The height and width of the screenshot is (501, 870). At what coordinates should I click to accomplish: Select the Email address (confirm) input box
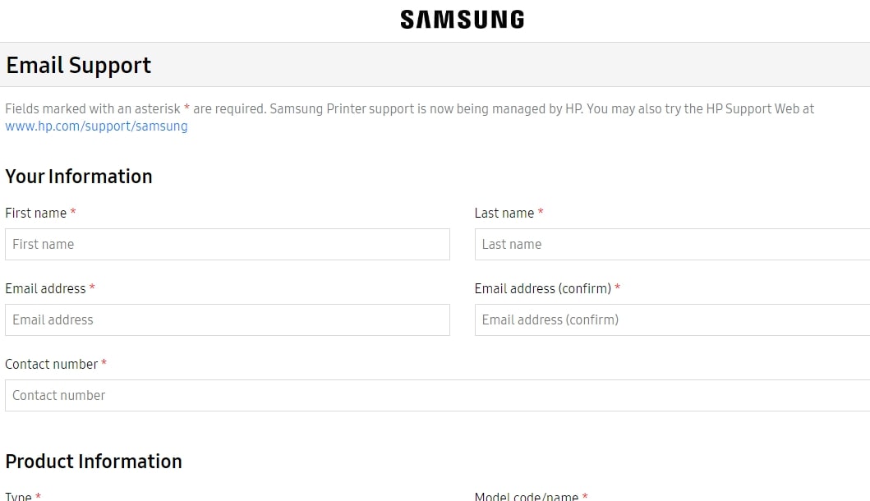click(x=672, y=319)
